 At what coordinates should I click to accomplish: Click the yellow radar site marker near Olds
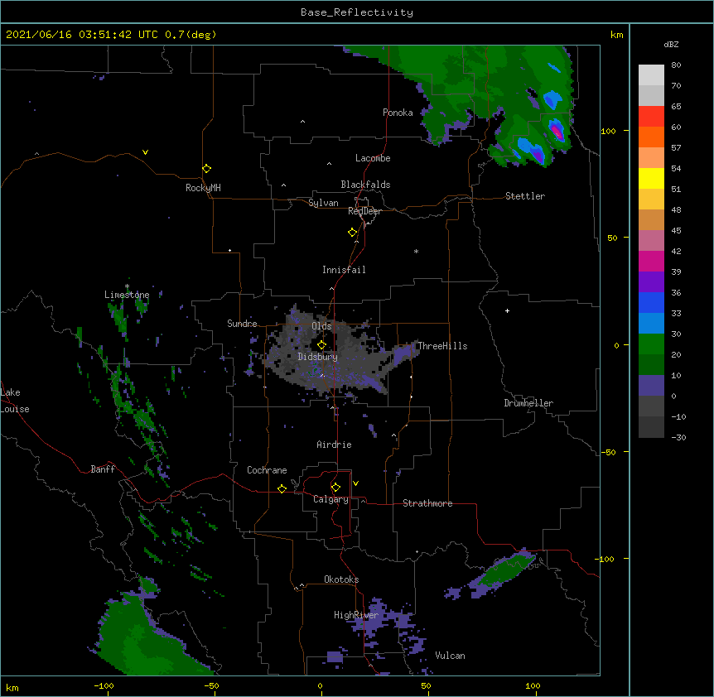click(321, 345)
